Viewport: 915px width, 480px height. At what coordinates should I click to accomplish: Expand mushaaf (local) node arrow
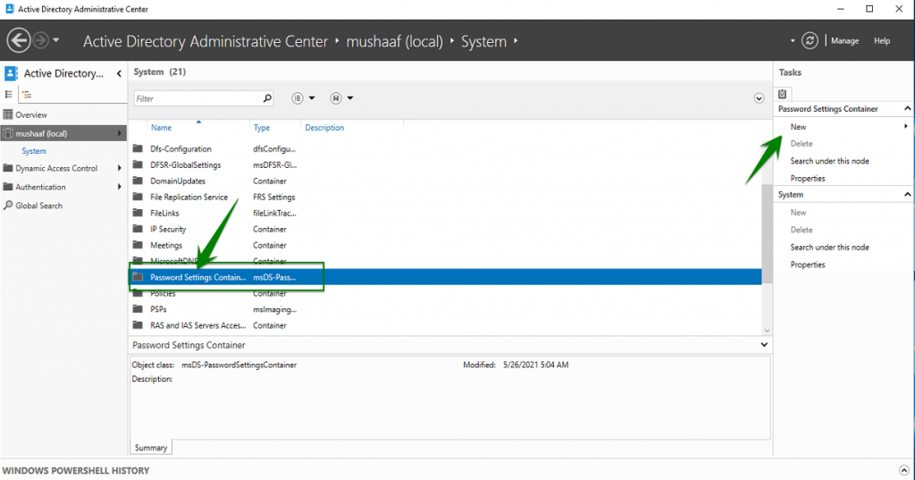pyautogui.click(x=119, y=133)
